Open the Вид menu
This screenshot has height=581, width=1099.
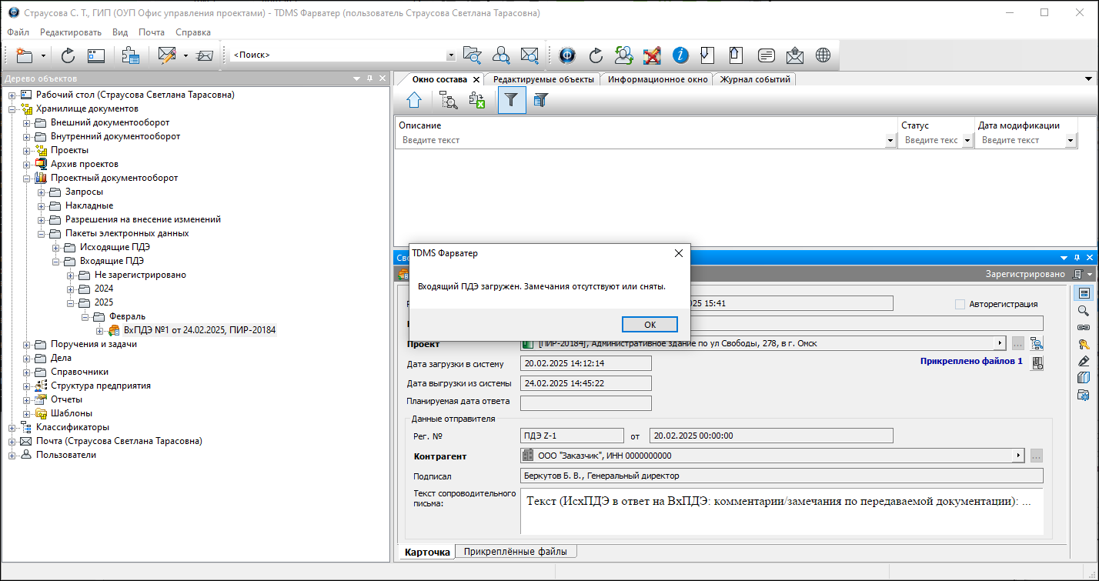coord(120,32)
